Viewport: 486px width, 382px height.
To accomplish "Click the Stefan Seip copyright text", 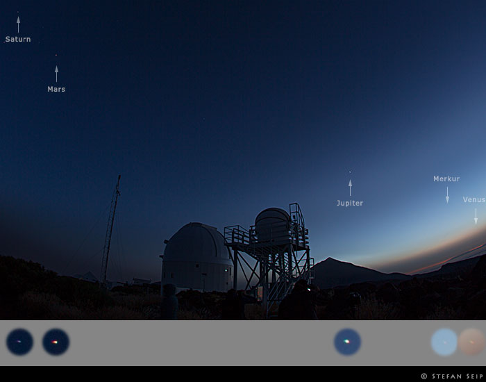I will (x=453, y=376).
